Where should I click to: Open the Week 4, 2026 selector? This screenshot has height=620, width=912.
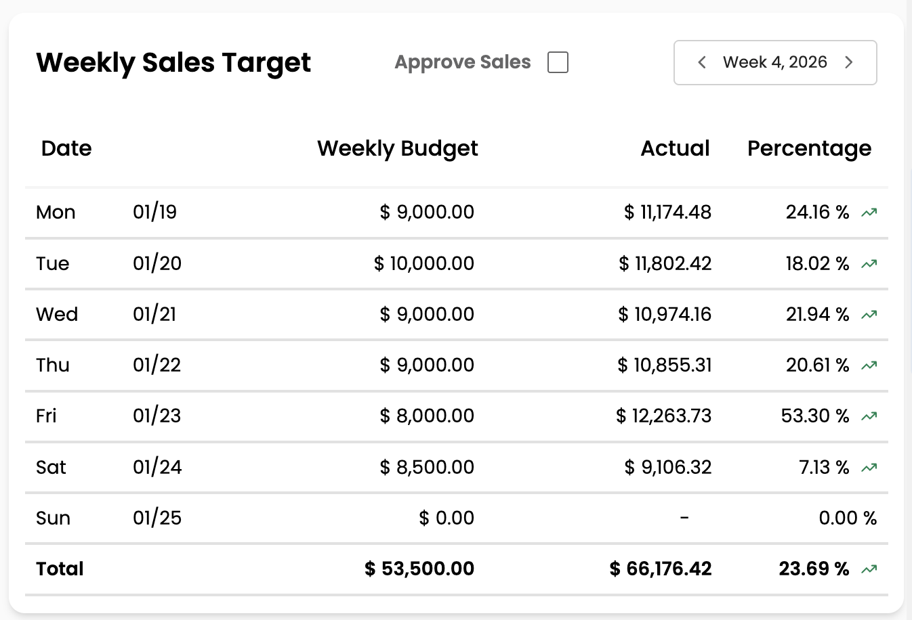(x=775, y=62)
